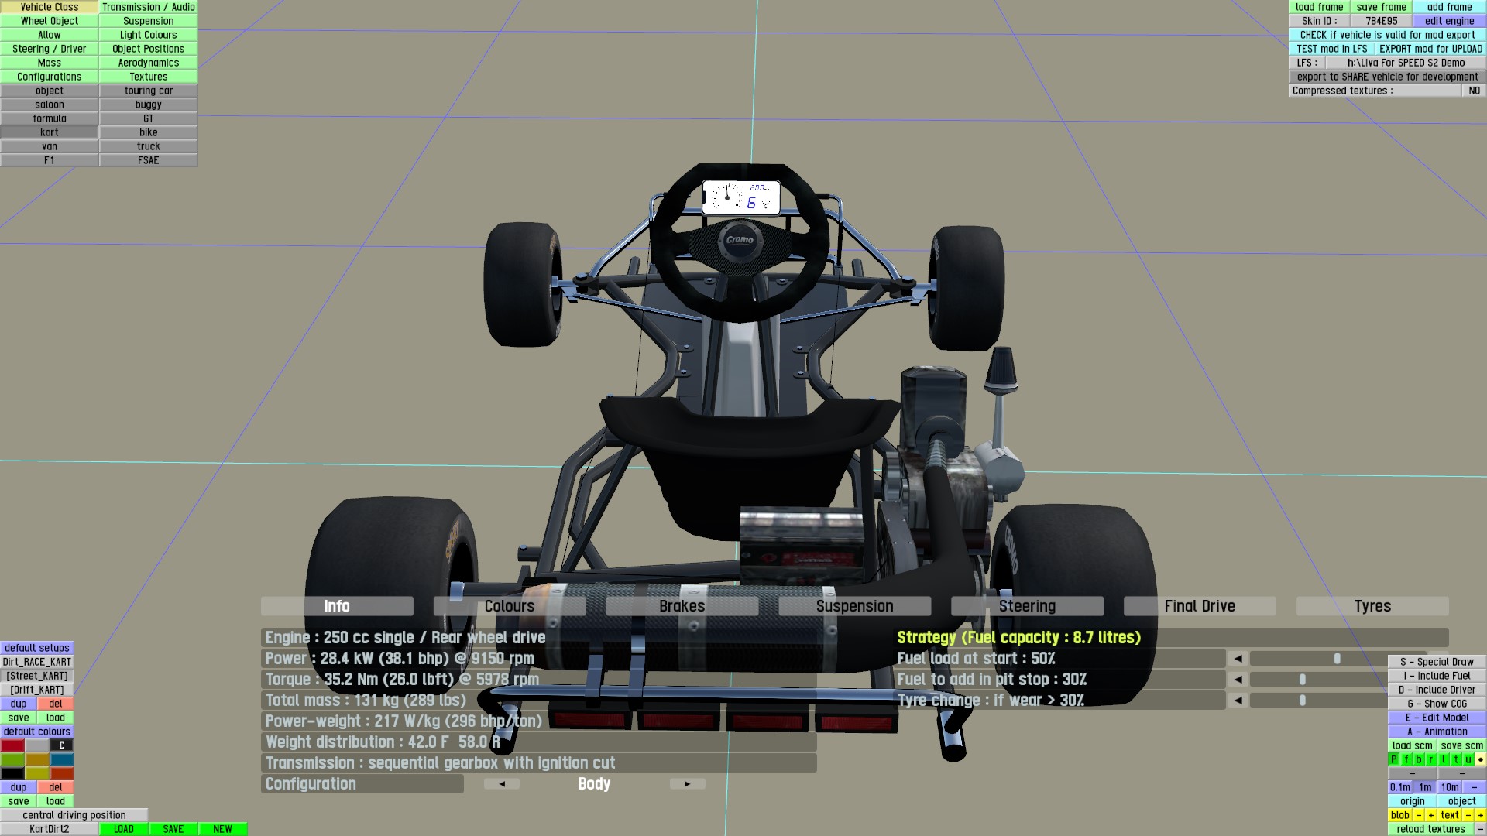This screenshot has height=836, width=1487.
Task: Click the plus button next to blob
Action: pyautogui.click(x=1430, y=815)
